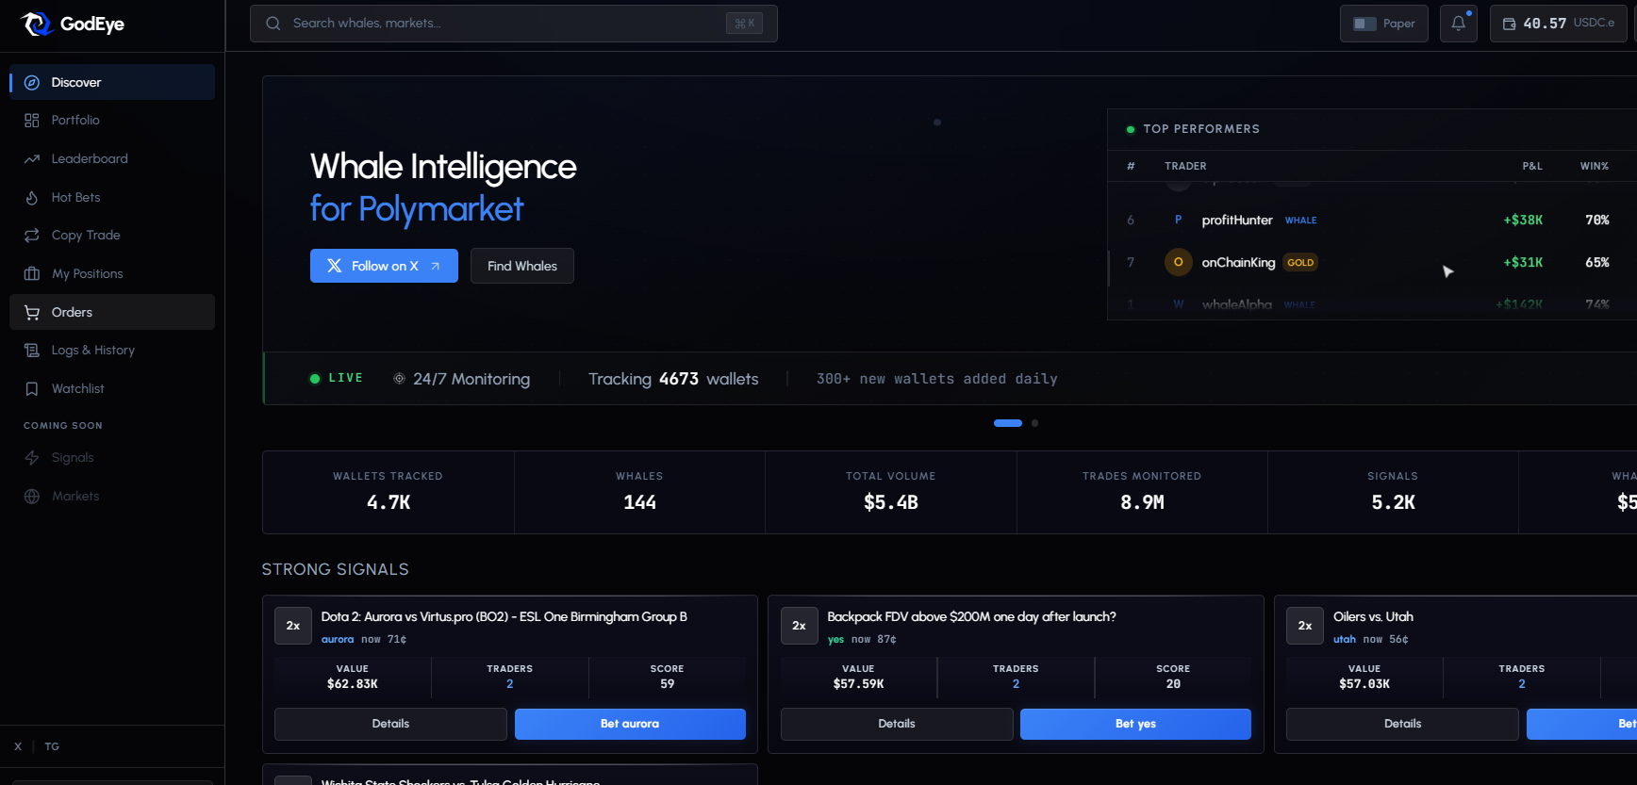1637x785 pixels.
Task: Open the Leaderboard menu item
Action: [x=112, y=159]
